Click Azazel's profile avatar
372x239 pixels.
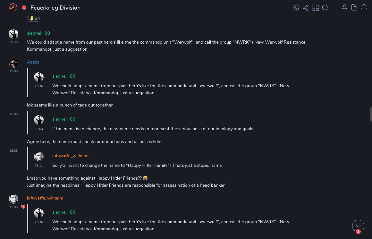tap(13, 63)
